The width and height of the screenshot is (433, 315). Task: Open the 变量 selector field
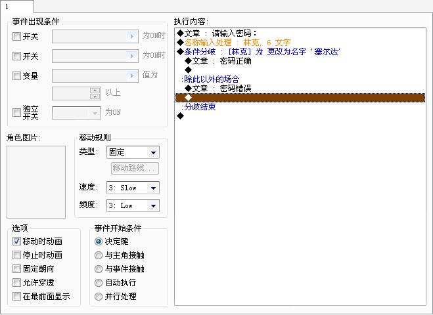95,76
